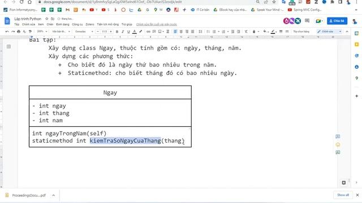The height and width of the screenshot is (203, 362).
Task: Toggle bold formatting
Action: click(117, 32)
